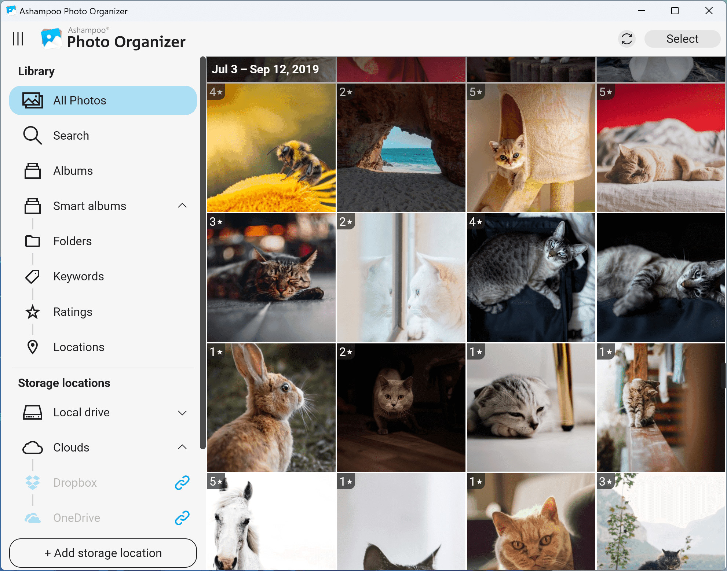Image resolution: width=727 pixels, height=571 pixels.
Task: Click the 5-star badge on the white horse photo
Action: click(x=216, y=482)
